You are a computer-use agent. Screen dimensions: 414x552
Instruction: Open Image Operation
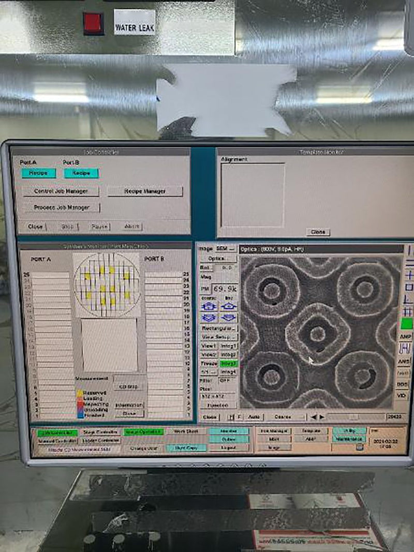tap(143, 432)
